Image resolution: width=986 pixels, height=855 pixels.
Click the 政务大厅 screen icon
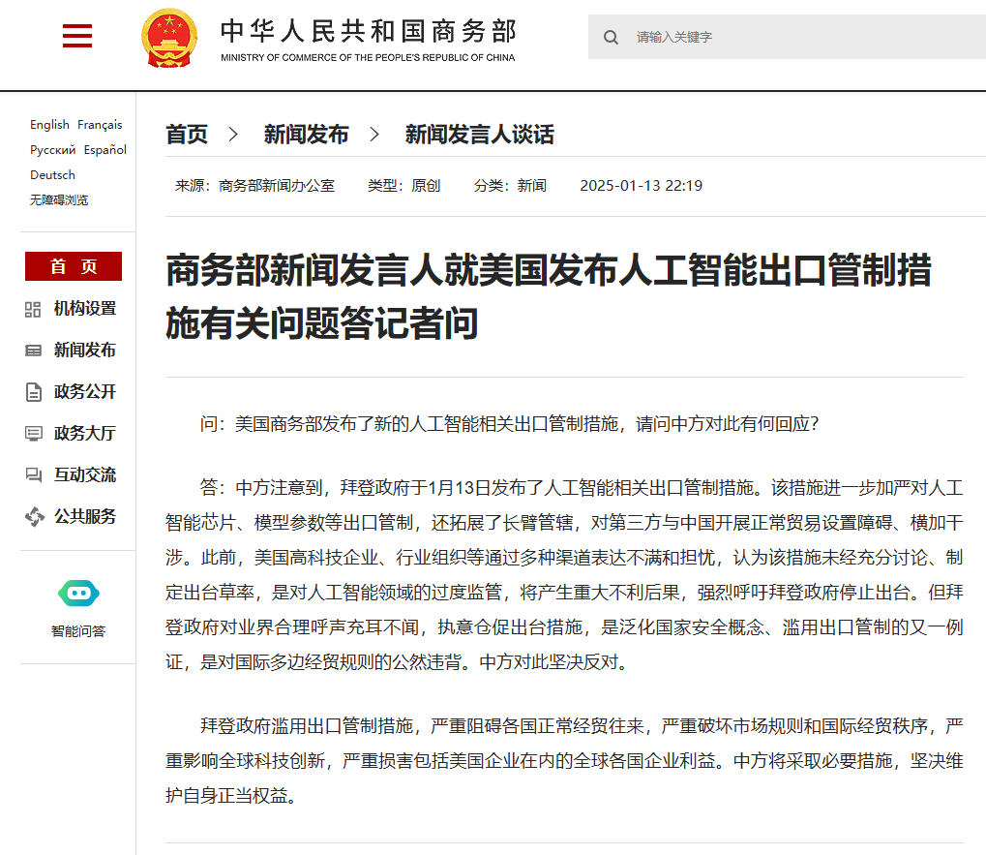[33, 434]
